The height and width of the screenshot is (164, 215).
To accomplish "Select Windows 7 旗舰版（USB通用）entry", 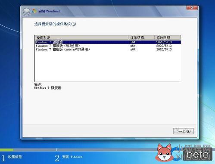I will [58, 46].
